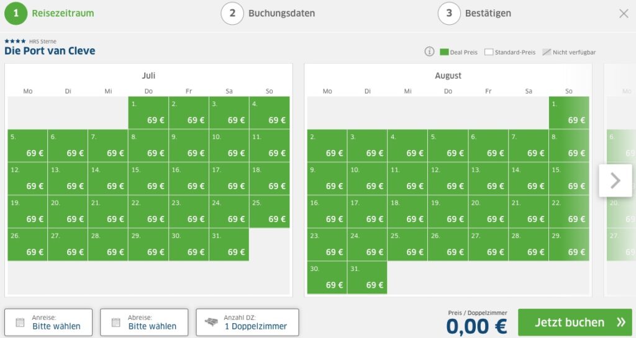Click the green Deal Preis legend swatch
Screen dimensions: 636x338
(444, 52)
